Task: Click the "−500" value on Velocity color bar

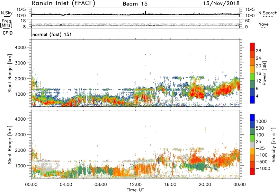Action: [262, 162]
